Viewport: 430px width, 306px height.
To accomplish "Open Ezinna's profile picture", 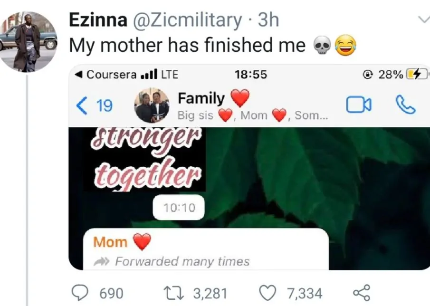I will click(29, 42).
